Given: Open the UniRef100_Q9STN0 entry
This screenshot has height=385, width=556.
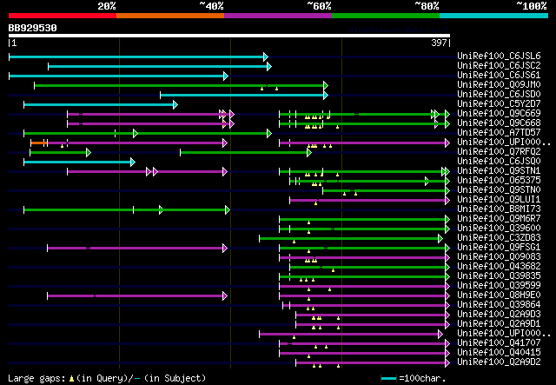Looking at the screenshot, I should [499, 189].
